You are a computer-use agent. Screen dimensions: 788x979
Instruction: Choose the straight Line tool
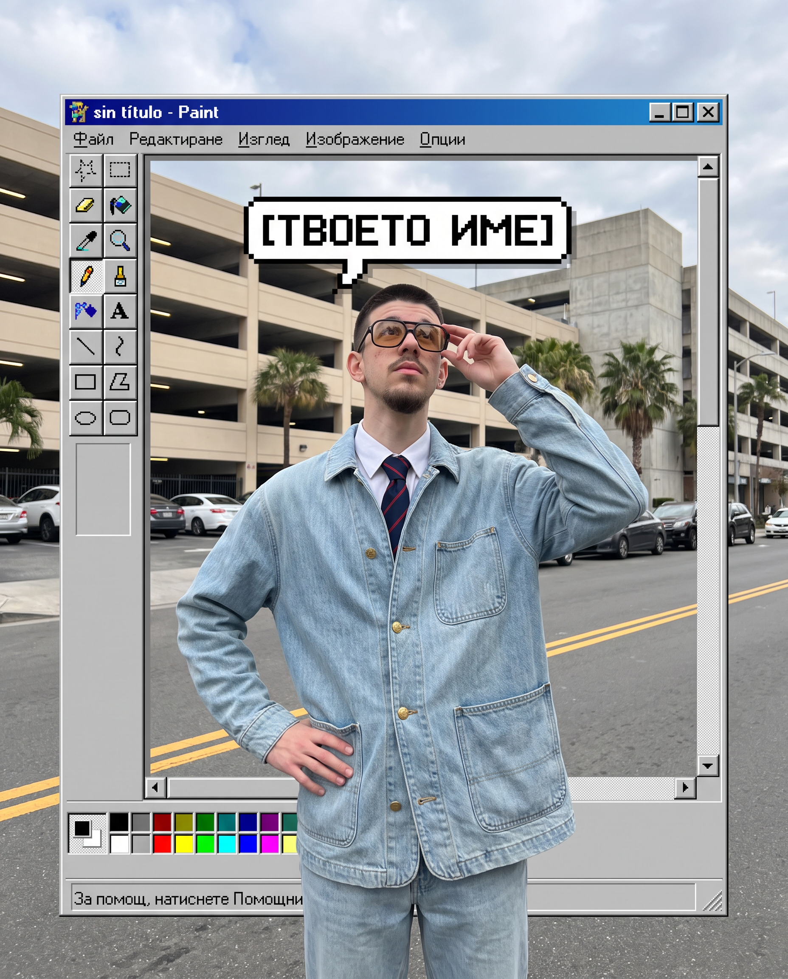pos(86,347)
